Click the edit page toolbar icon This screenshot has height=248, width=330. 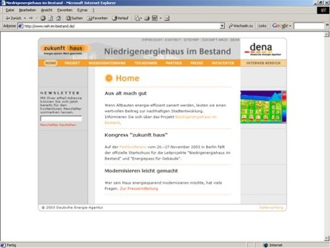click(x=155, y=19)
